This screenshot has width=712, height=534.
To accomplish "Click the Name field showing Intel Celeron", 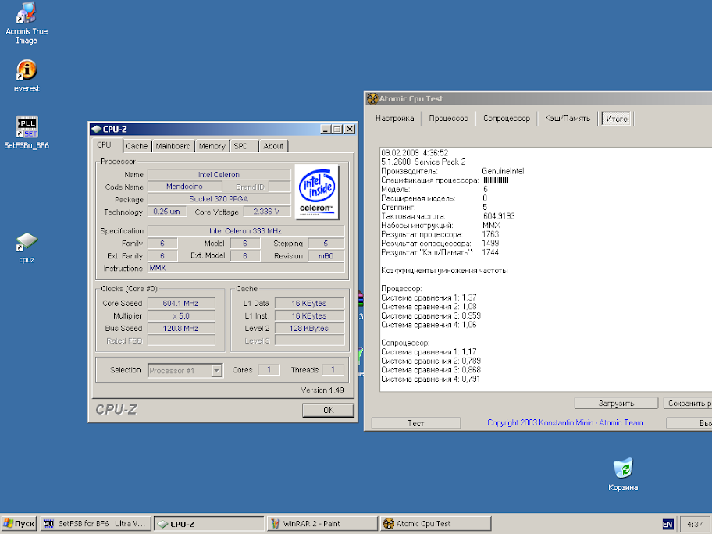I will 219,174.
